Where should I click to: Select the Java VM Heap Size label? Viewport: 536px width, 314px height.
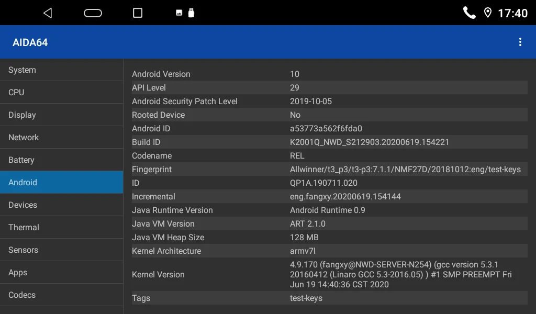click(x=168, y=238)
